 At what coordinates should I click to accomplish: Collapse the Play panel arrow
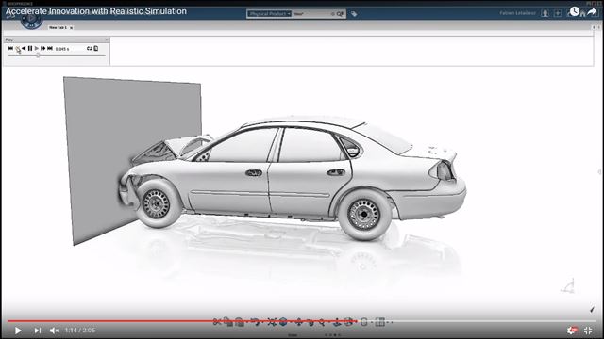tap(107, 40)
